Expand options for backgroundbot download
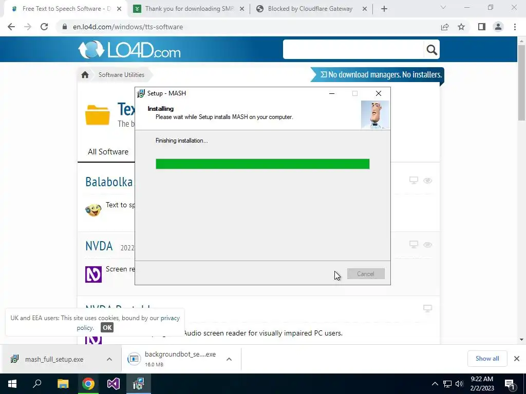This screenshot has width=526, height=394. 229,359
